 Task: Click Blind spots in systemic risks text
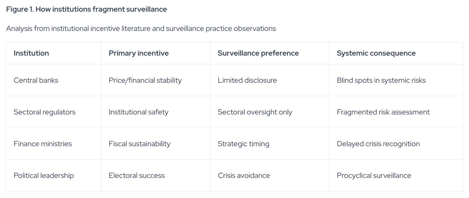coord(381,80)
